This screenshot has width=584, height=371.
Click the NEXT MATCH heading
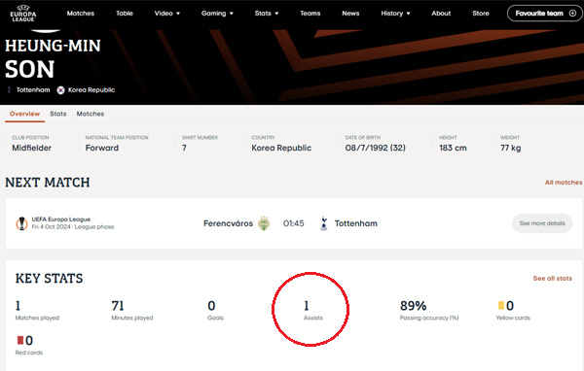[x=48, y=183]
